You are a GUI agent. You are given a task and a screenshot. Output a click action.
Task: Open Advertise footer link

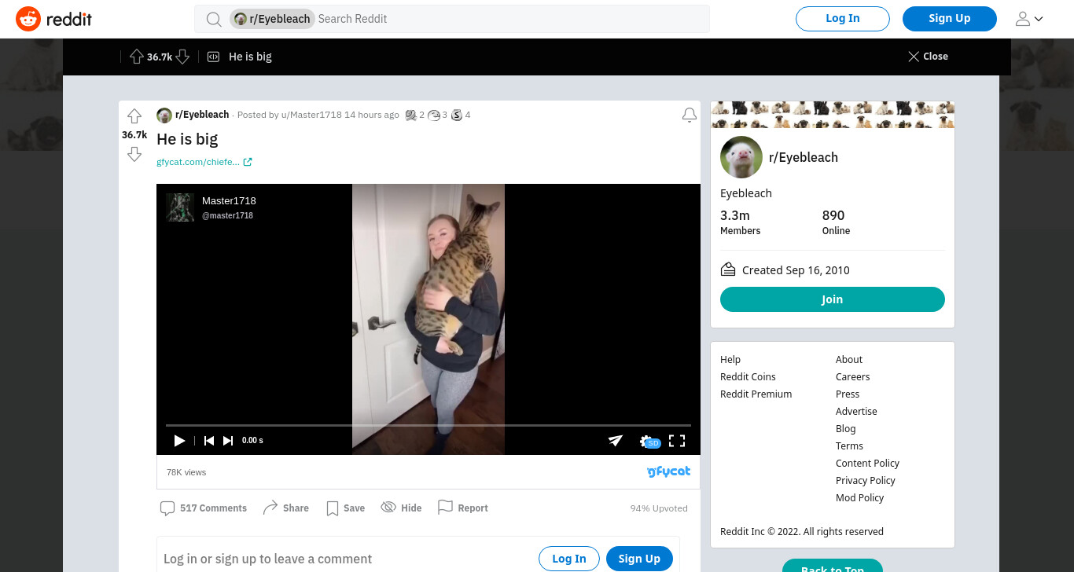point(856,412)
